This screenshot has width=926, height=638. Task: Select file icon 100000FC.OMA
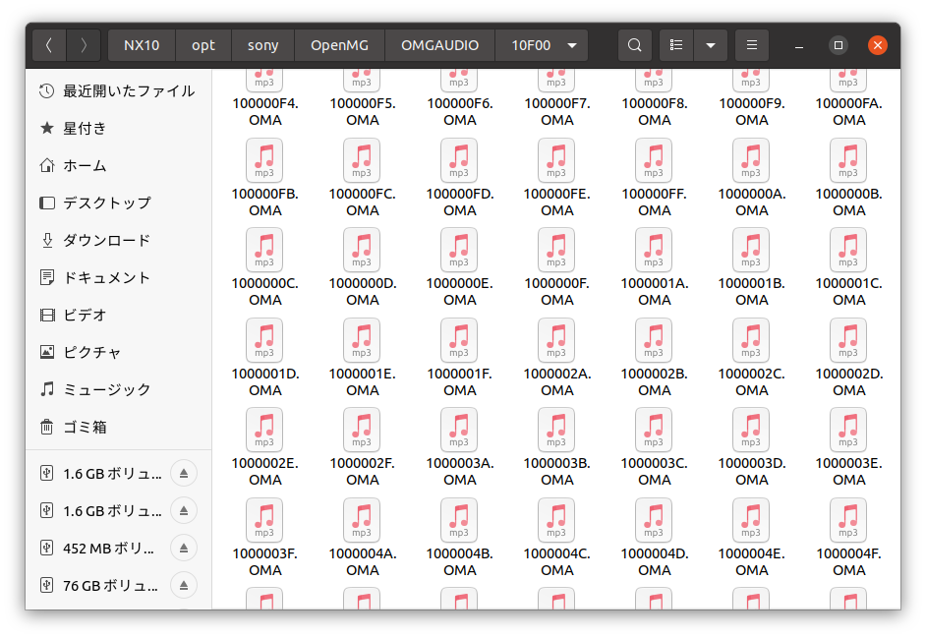point(362,160)
